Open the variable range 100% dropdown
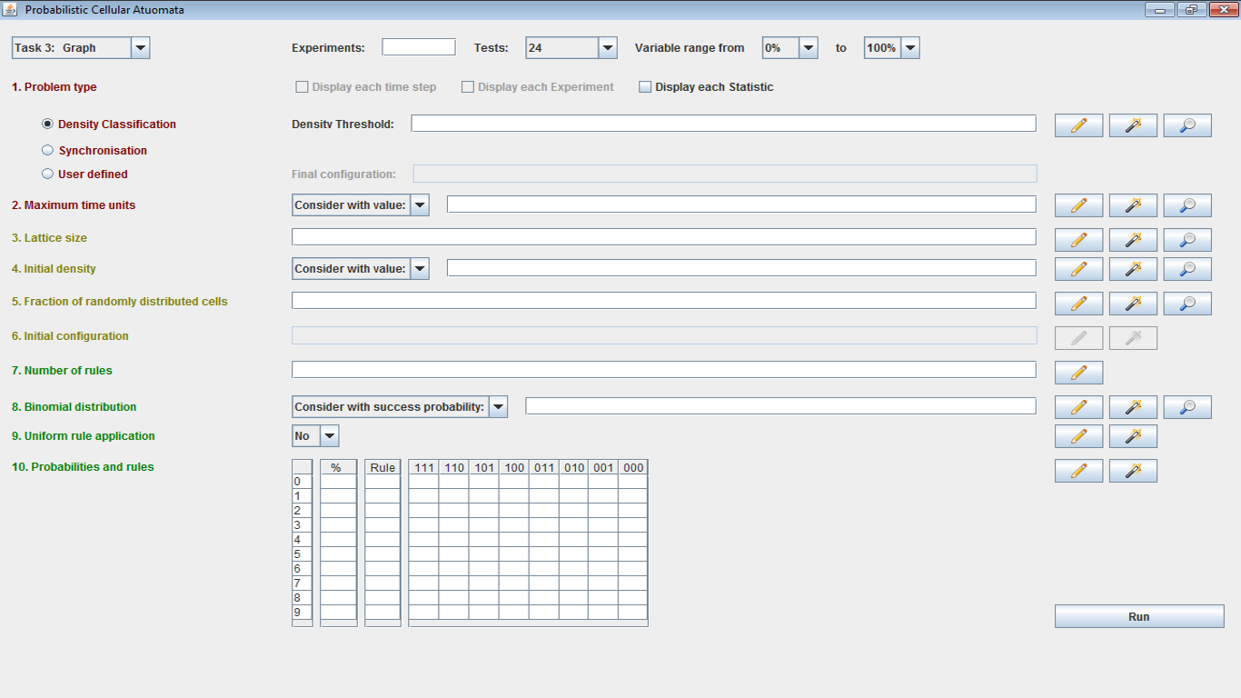This screenshot has height=698, width=1241. [x=910, y=48]
